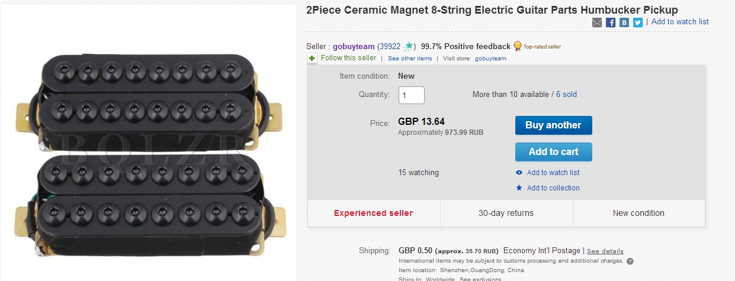Click the green plus Follow seller icon
Image resolution: width=735 pixels, height=281 pixels.
coord(312,58)
